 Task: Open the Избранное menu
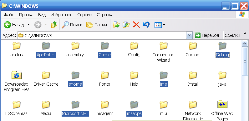[62, 15]
